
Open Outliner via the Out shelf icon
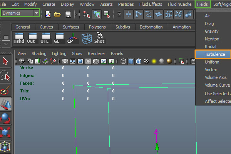click(32, 38)
